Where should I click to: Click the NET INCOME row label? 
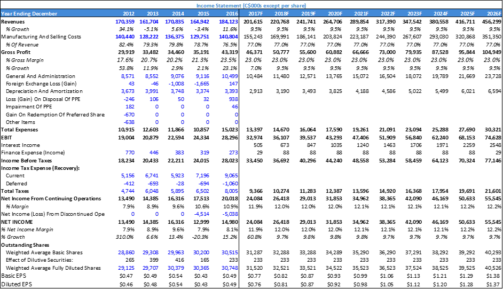coord(17,221)
